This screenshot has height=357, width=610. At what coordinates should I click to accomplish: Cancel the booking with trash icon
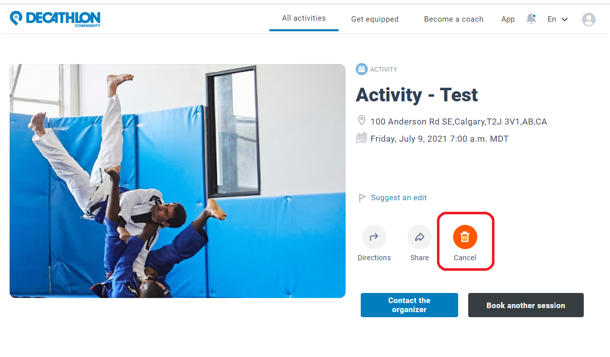pyautogui.click(x=465, y=237)
